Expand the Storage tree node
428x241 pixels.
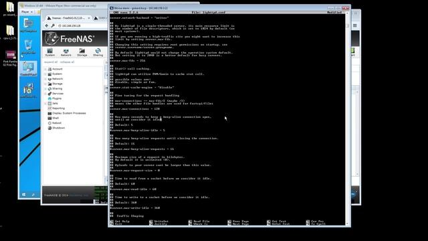point(45,84)
